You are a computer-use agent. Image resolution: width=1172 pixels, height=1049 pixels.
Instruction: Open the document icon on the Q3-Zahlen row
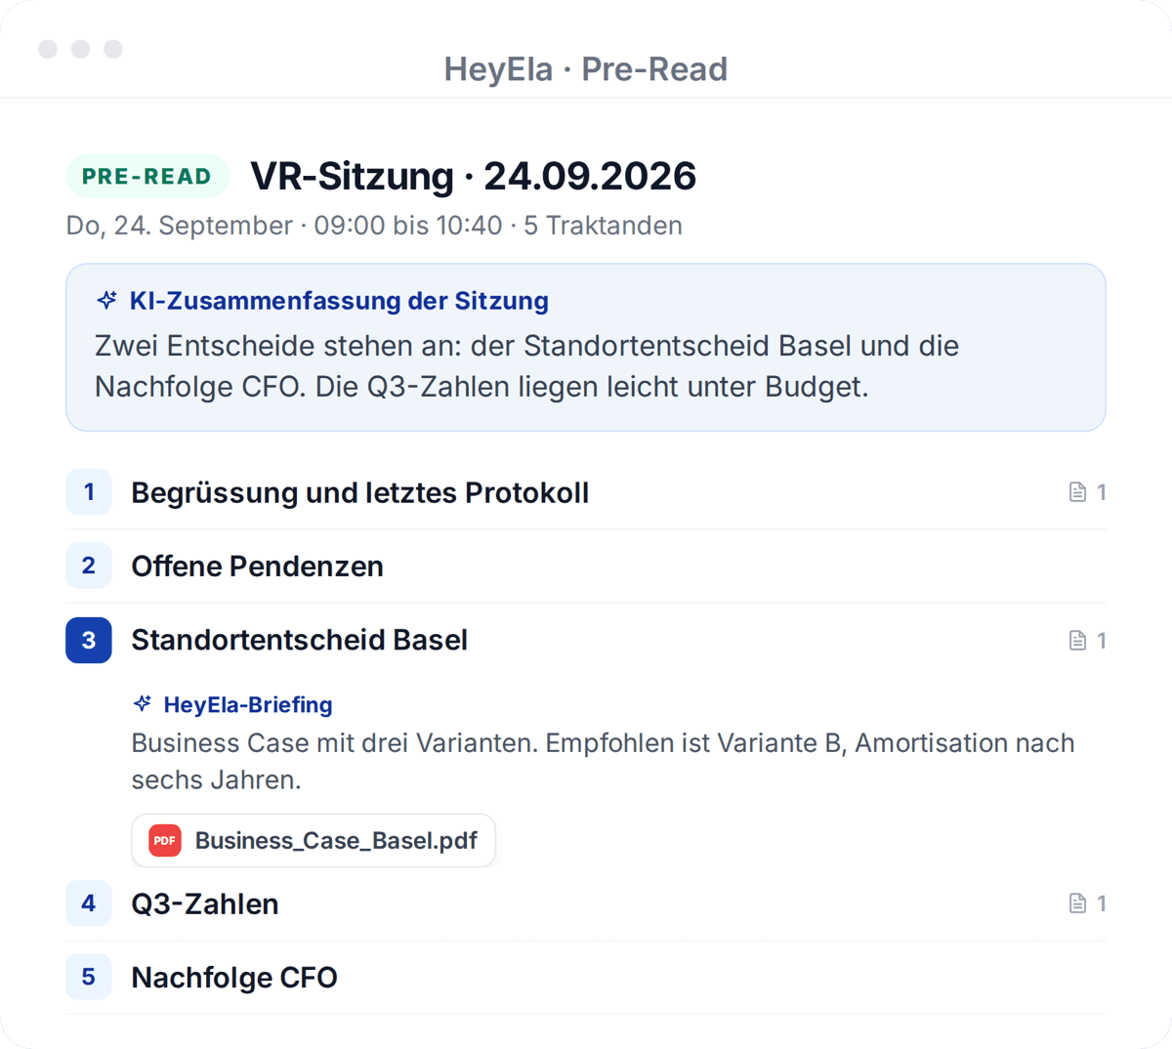coord(1077,903)
